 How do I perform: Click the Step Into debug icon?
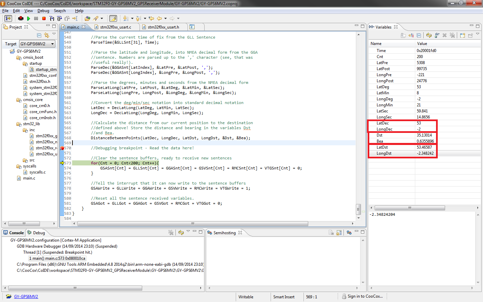click(52, 18)
